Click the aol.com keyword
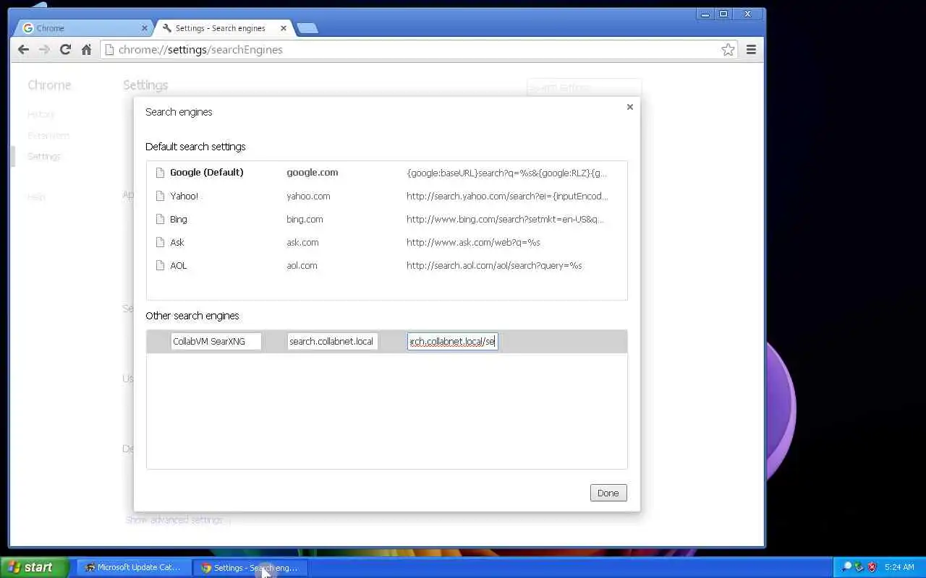The image size is (926, 578). click(x=302, y=265)
